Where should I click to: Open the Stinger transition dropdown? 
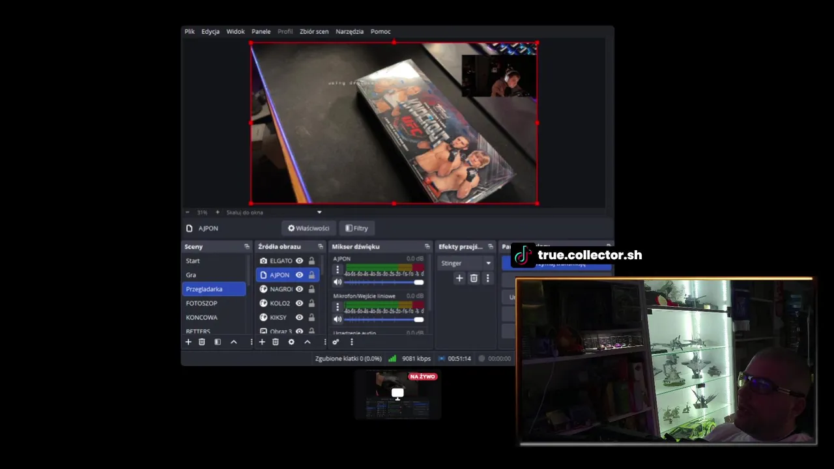(x=466, y=263)
